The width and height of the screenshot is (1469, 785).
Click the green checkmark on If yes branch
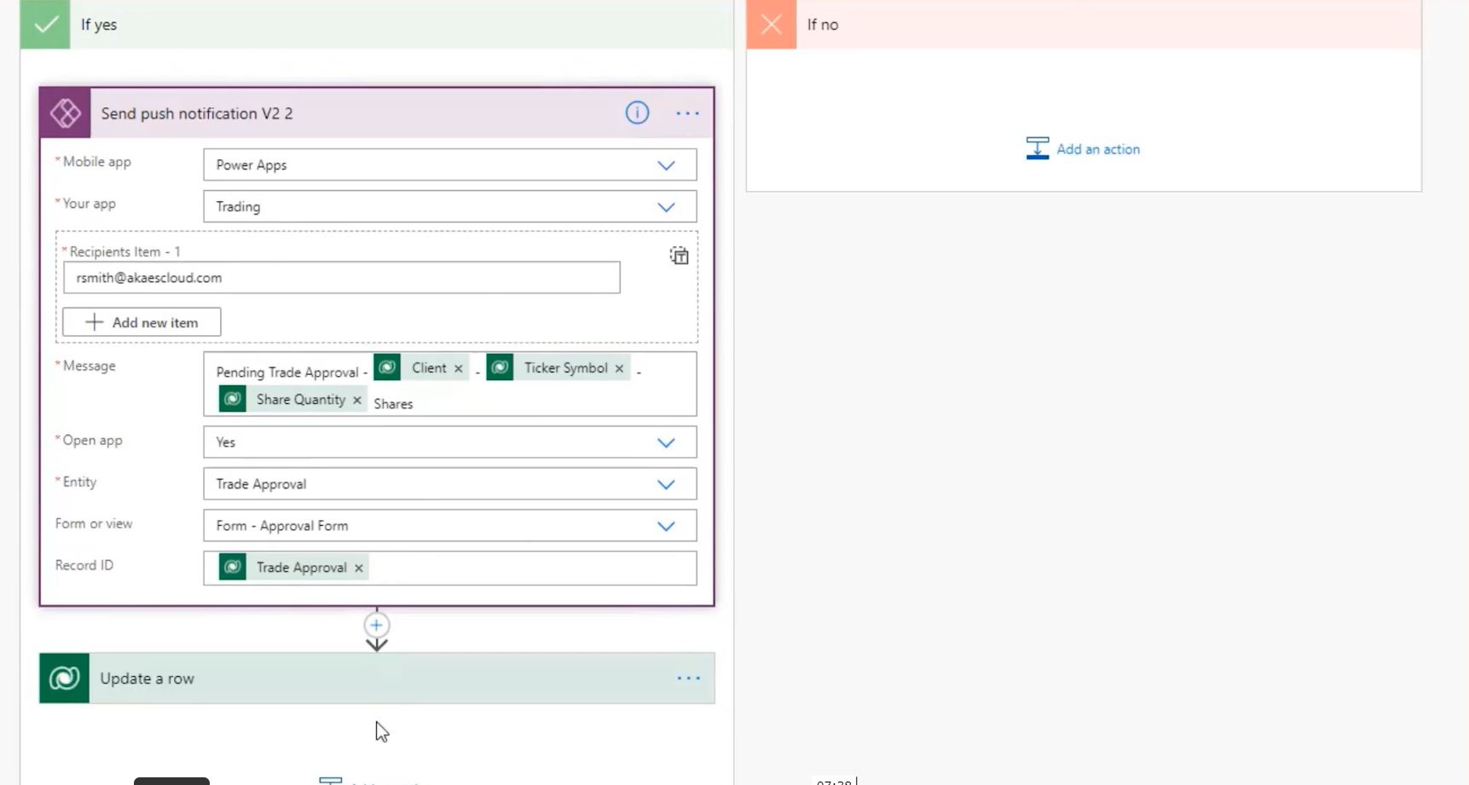(44, 25)
